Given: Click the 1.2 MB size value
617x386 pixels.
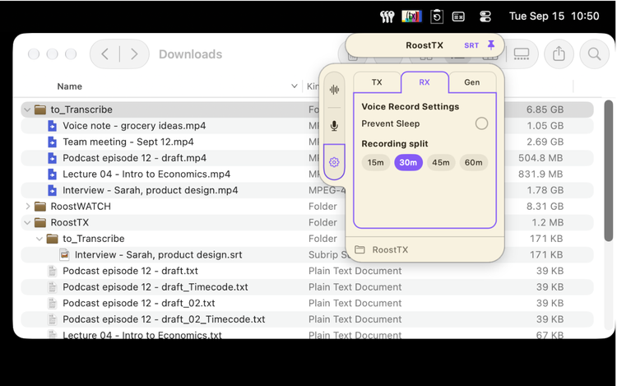Looking at the screenshot, I should pos(547,223).
